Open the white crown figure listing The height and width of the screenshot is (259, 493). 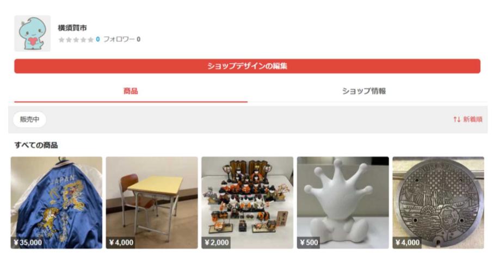(x=343, y=203)
